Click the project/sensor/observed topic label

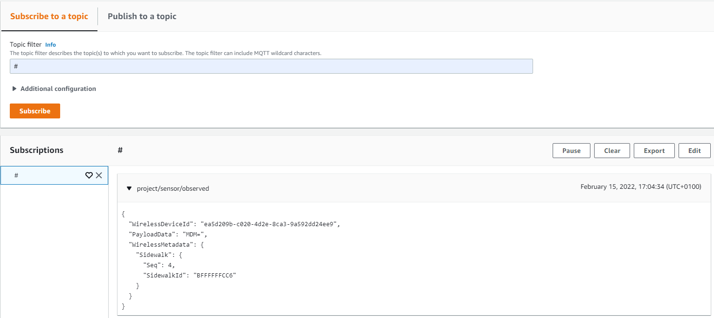[173, 188]
